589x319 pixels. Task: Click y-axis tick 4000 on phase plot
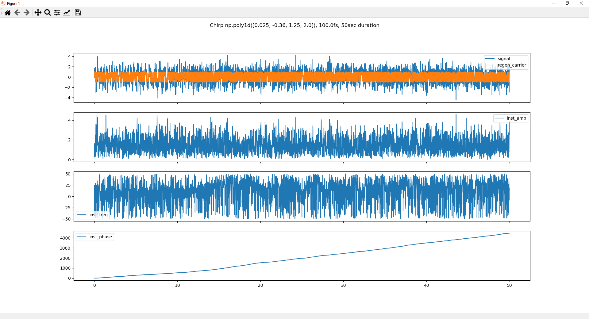pyautogui.click(x=65, y=238)
